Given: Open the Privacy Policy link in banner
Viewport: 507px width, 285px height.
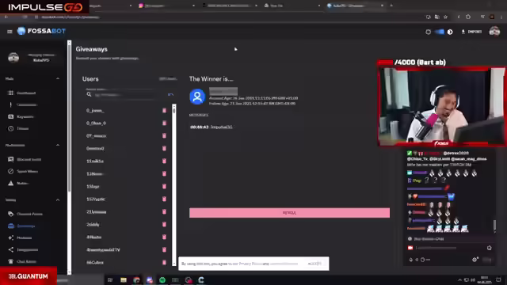Looking at the screenshot, I should (250, 264).
